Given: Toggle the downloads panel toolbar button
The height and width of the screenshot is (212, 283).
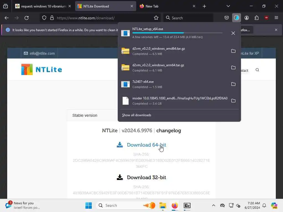Looking at the screenshot, I should tap(237, 18).
